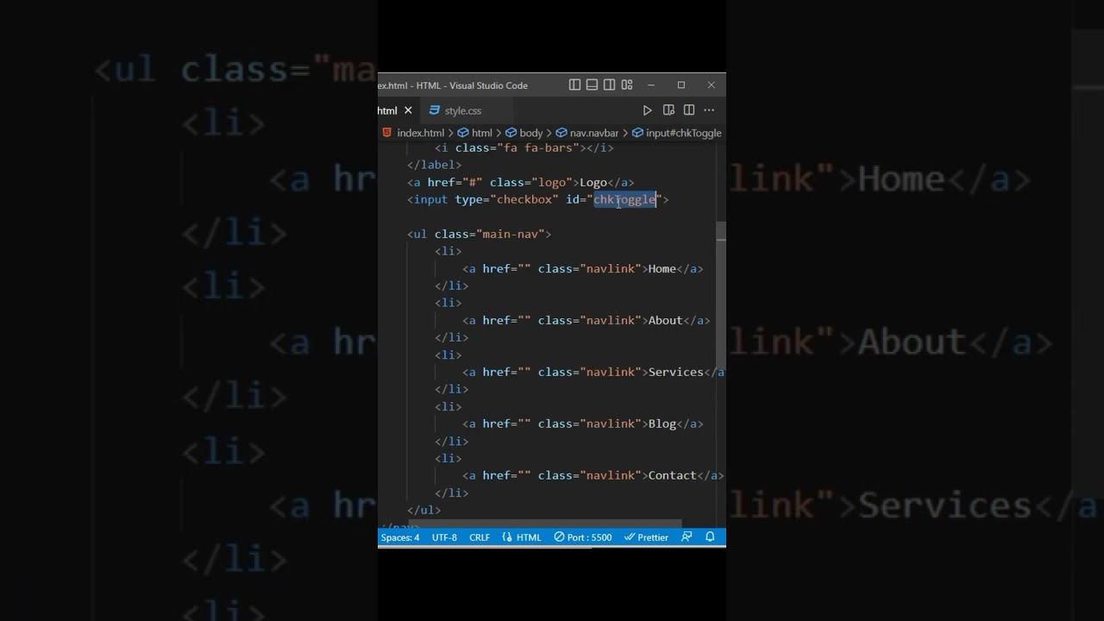Expand the body breadcrumb segment

pyautogui.click(x=530, y=133)
